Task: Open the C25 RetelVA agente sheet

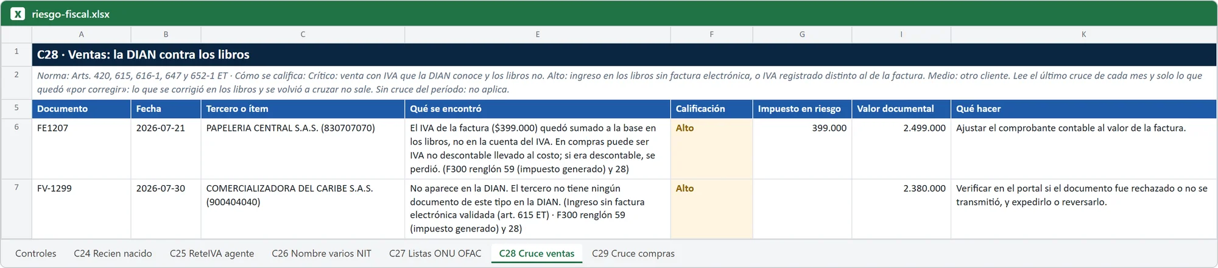Action: pyautogui.click(x=212, y=253)
